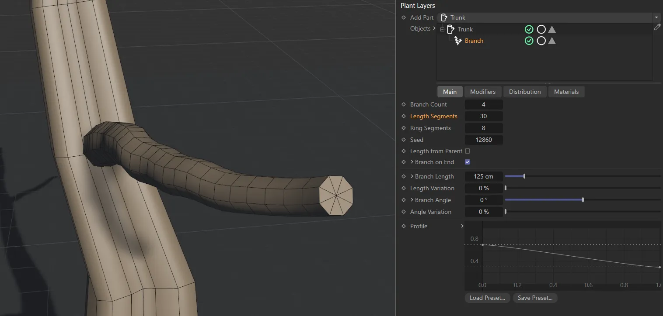The height and width of the screenshot is (316, 663).
Task: Collapse the Trunk node in the Objects tree
Action: point(442,29)
